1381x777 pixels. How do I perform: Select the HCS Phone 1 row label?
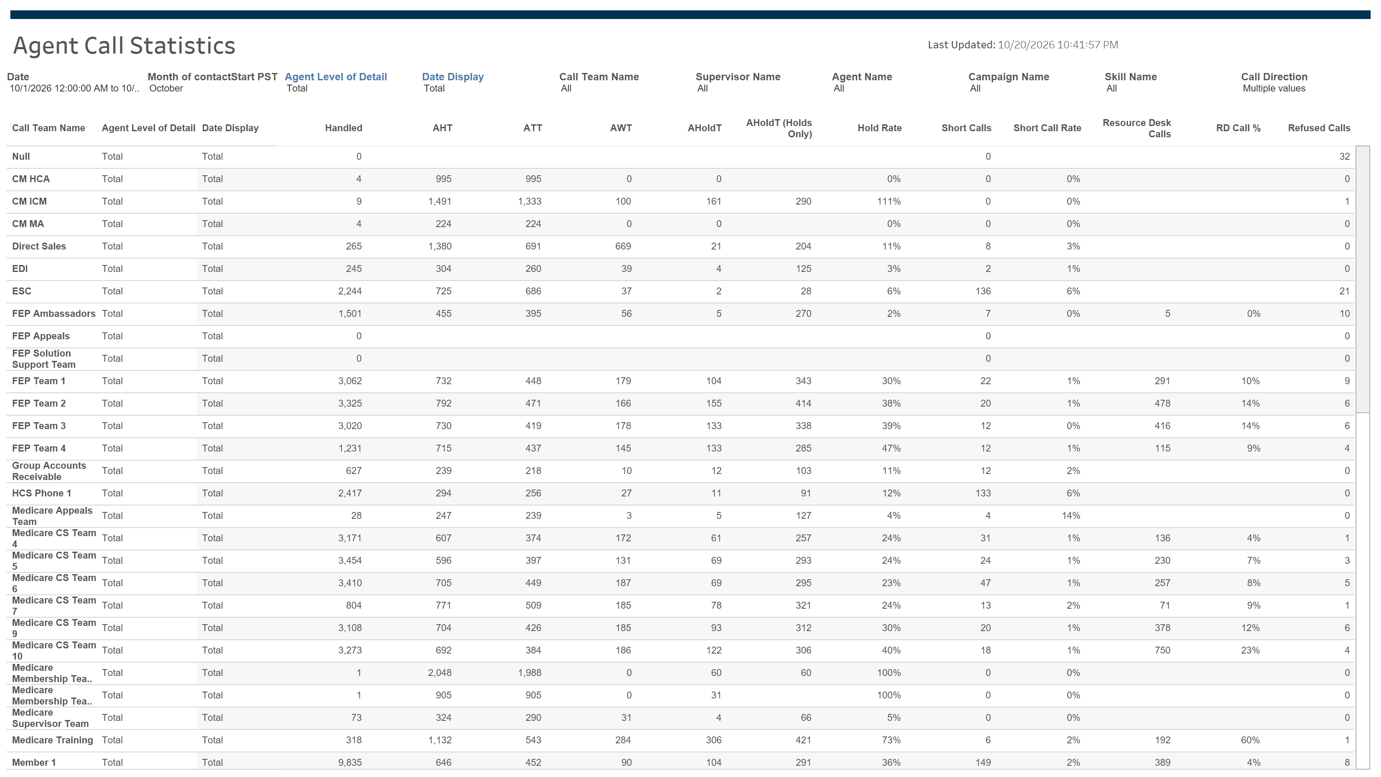point(41,493)
